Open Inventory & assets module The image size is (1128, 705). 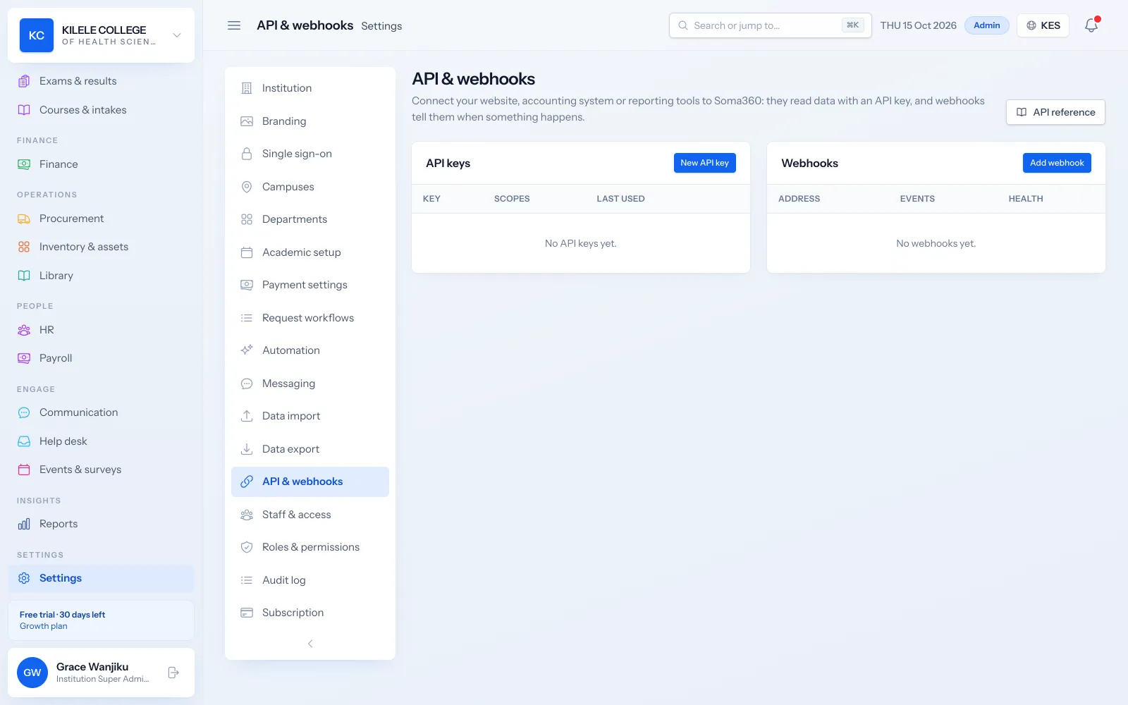(101, 247)
